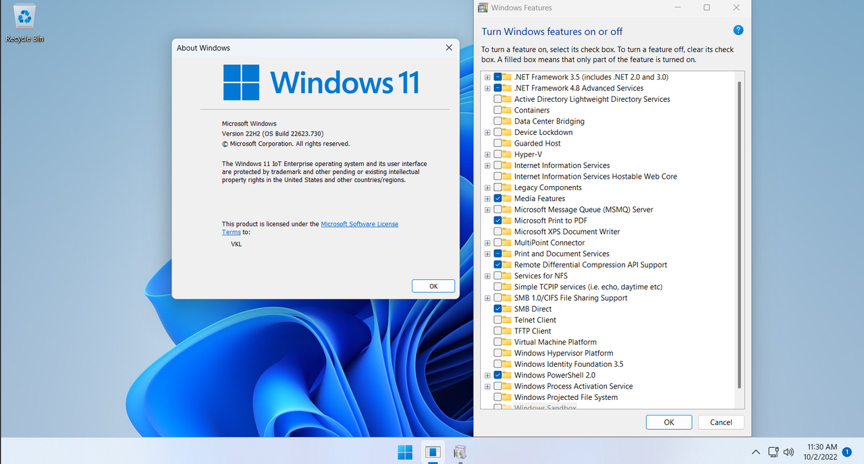Click Cancel in Windows Features dialog
This screenshot has width=864, height=464.
(x=721, y=422)
